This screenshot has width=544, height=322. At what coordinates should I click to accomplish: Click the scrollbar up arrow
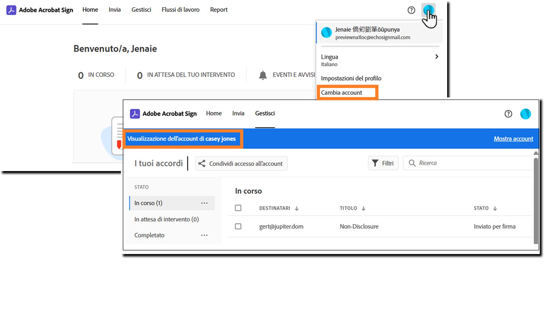click(x=536, y=153)
